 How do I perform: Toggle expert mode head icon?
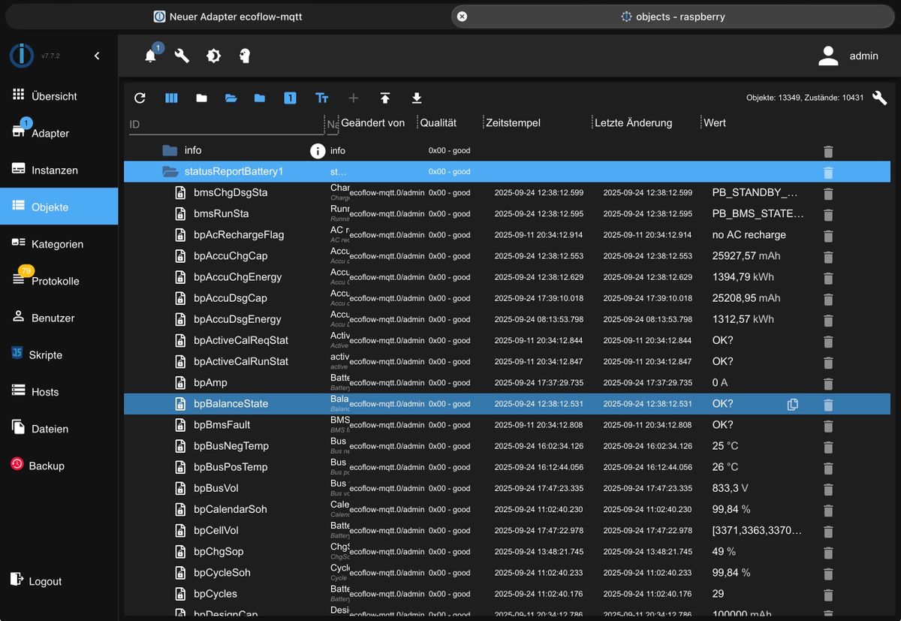(x=245, y=56)
